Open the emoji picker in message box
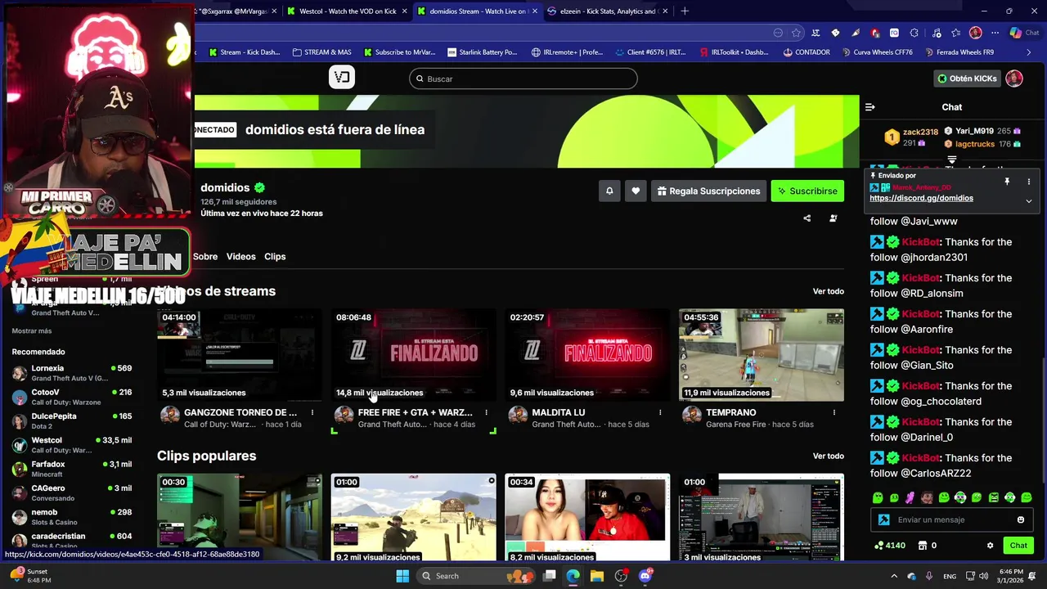The image size is (1047, 589). click(x=1020, y=519)
